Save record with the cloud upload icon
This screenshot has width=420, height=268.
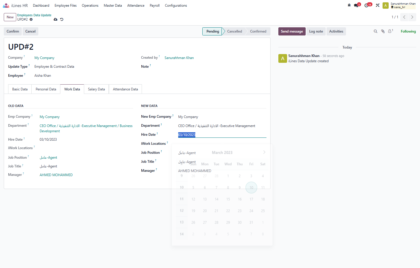[55, 19]
